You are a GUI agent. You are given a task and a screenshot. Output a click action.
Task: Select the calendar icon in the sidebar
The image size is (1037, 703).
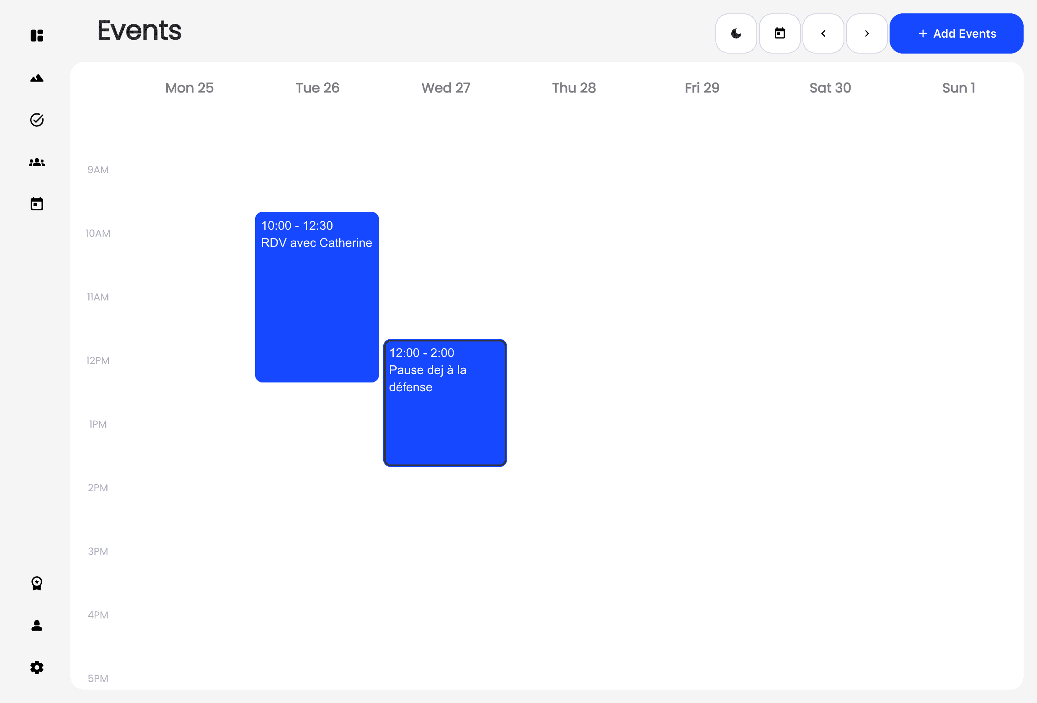pos(36,204)
